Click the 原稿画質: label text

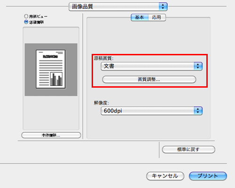click(104, 58)
